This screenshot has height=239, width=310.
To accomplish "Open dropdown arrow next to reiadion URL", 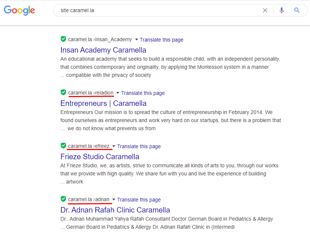I will (x=118, y=93).
